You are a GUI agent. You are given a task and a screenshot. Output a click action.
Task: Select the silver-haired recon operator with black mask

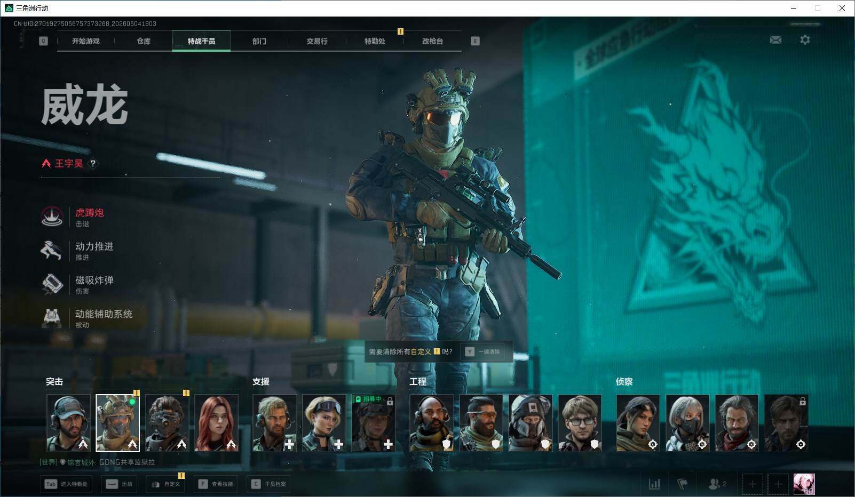[x=687, y=423]
